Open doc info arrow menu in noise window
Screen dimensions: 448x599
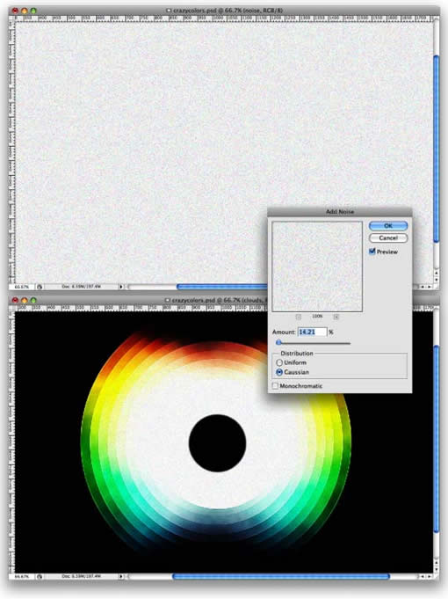[x=121, y=287]
